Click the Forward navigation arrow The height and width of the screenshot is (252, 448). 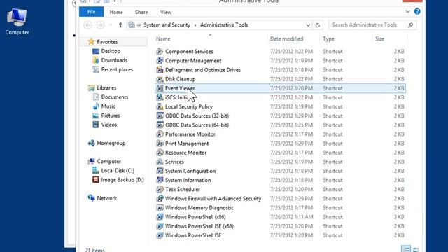click(100, 25)
